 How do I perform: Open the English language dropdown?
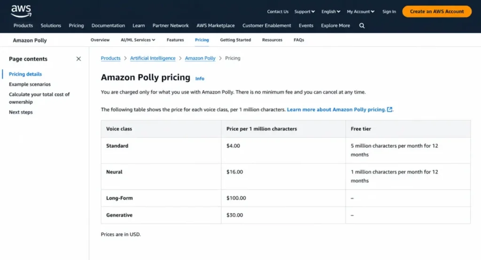coord(331,12)
